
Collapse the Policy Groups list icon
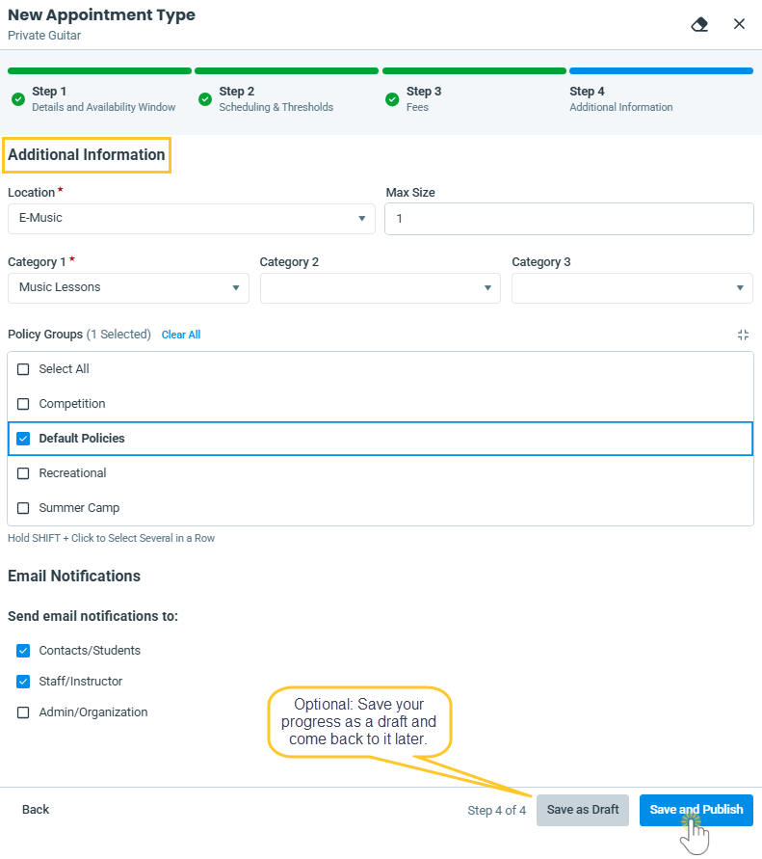click(x=743, y=335)
